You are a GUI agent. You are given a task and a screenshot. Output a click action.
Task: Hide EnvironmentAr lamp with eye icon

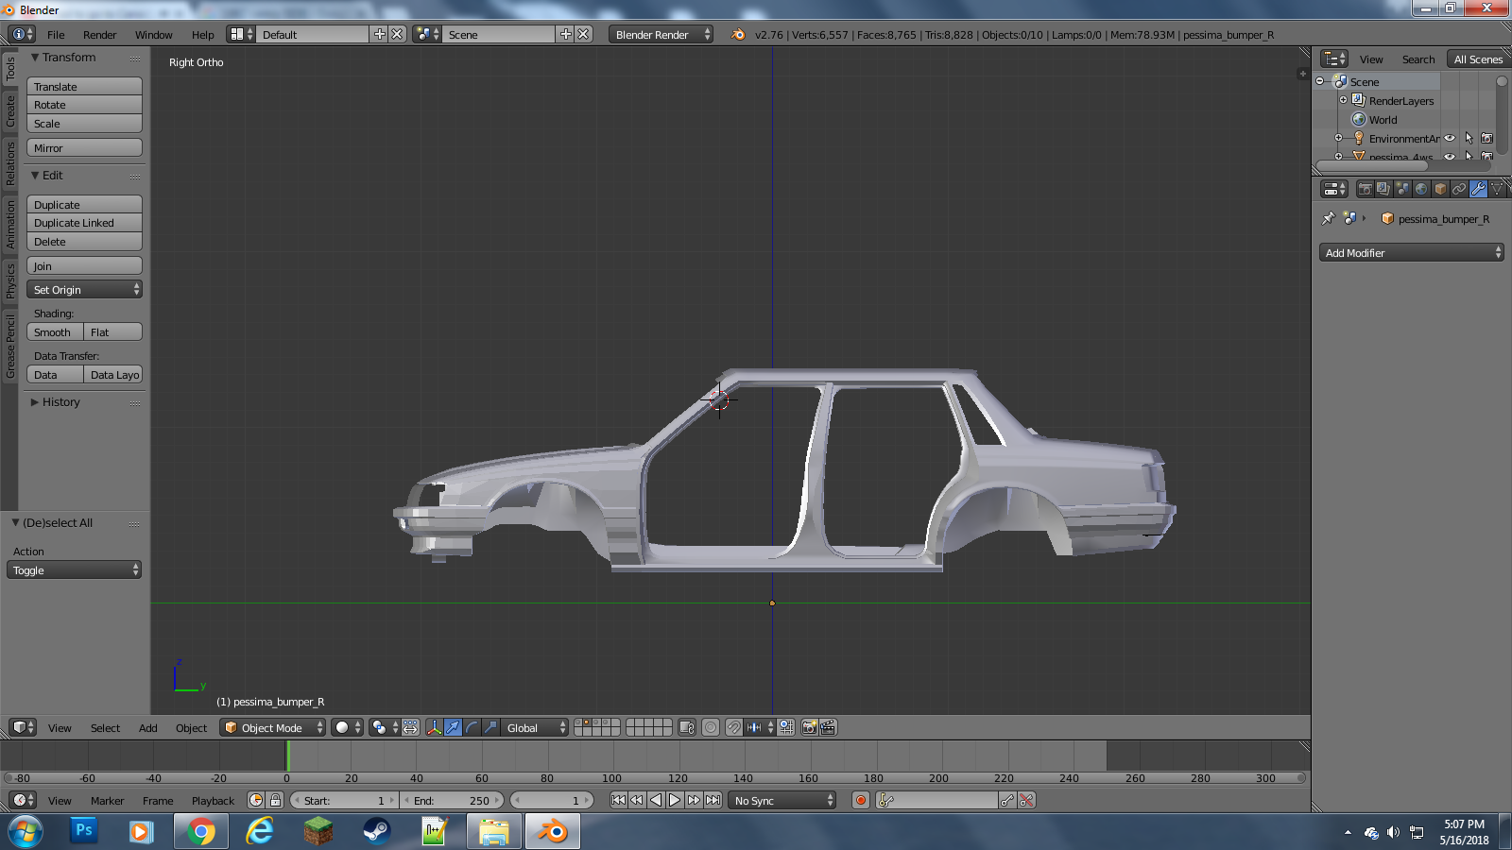pos(1450,138)
